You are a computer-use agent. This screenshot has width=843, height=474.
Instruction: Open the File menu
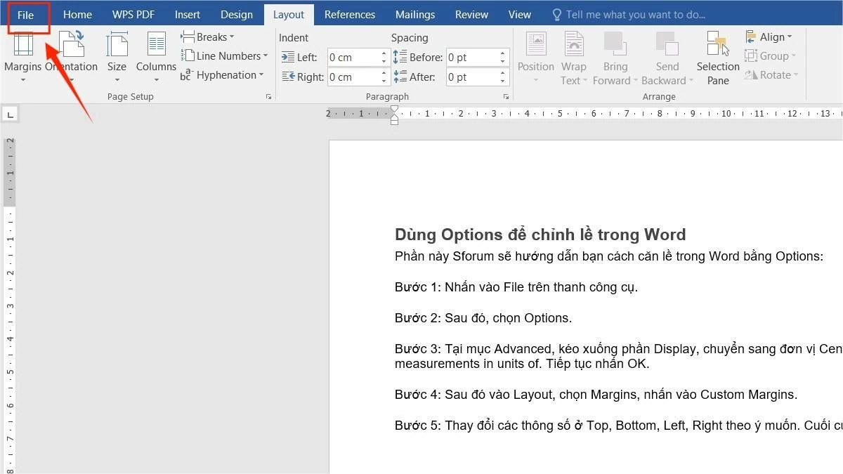25,14
